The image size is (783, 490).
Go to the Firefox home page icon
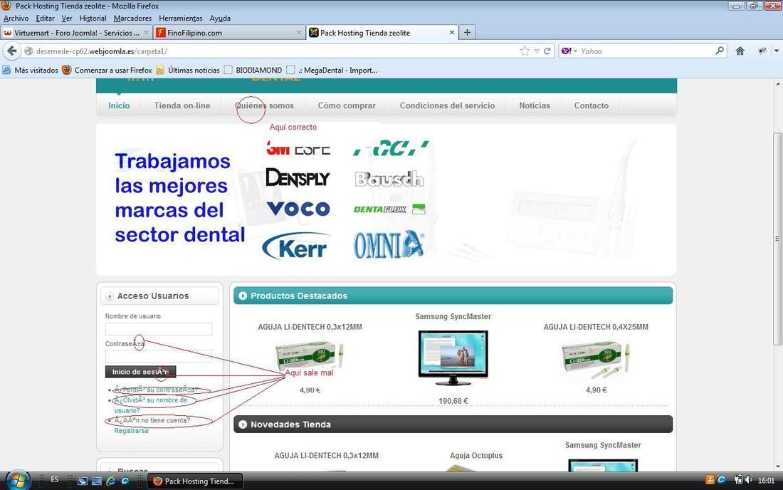(740, 51)
